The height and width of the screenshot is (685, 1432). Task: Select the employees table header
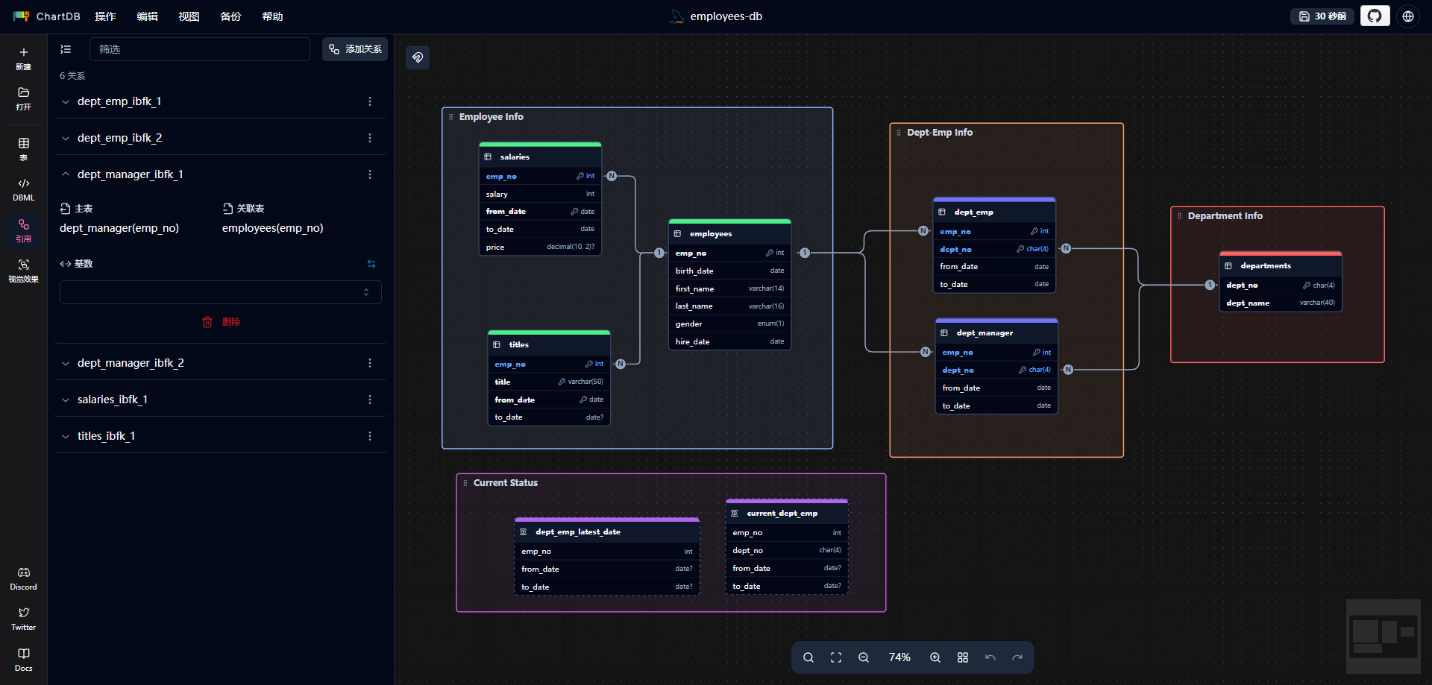click(x=730, y=233)
